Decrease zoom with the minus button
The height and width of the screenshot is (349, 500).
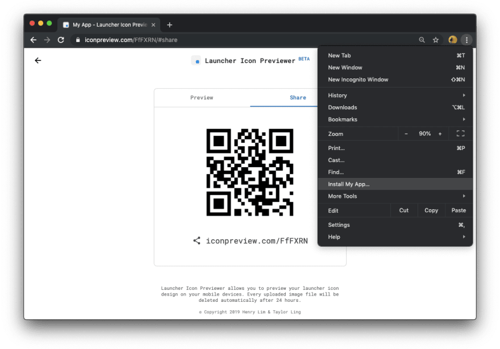(406, 134)
